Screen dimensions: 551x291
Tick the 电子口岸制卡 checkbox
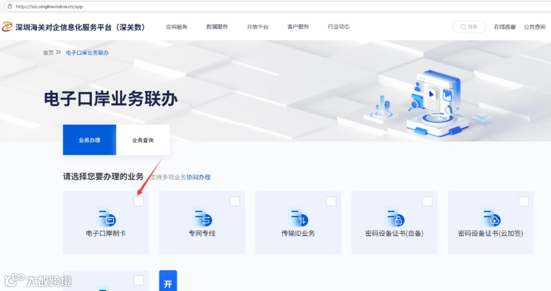[139, 201]
